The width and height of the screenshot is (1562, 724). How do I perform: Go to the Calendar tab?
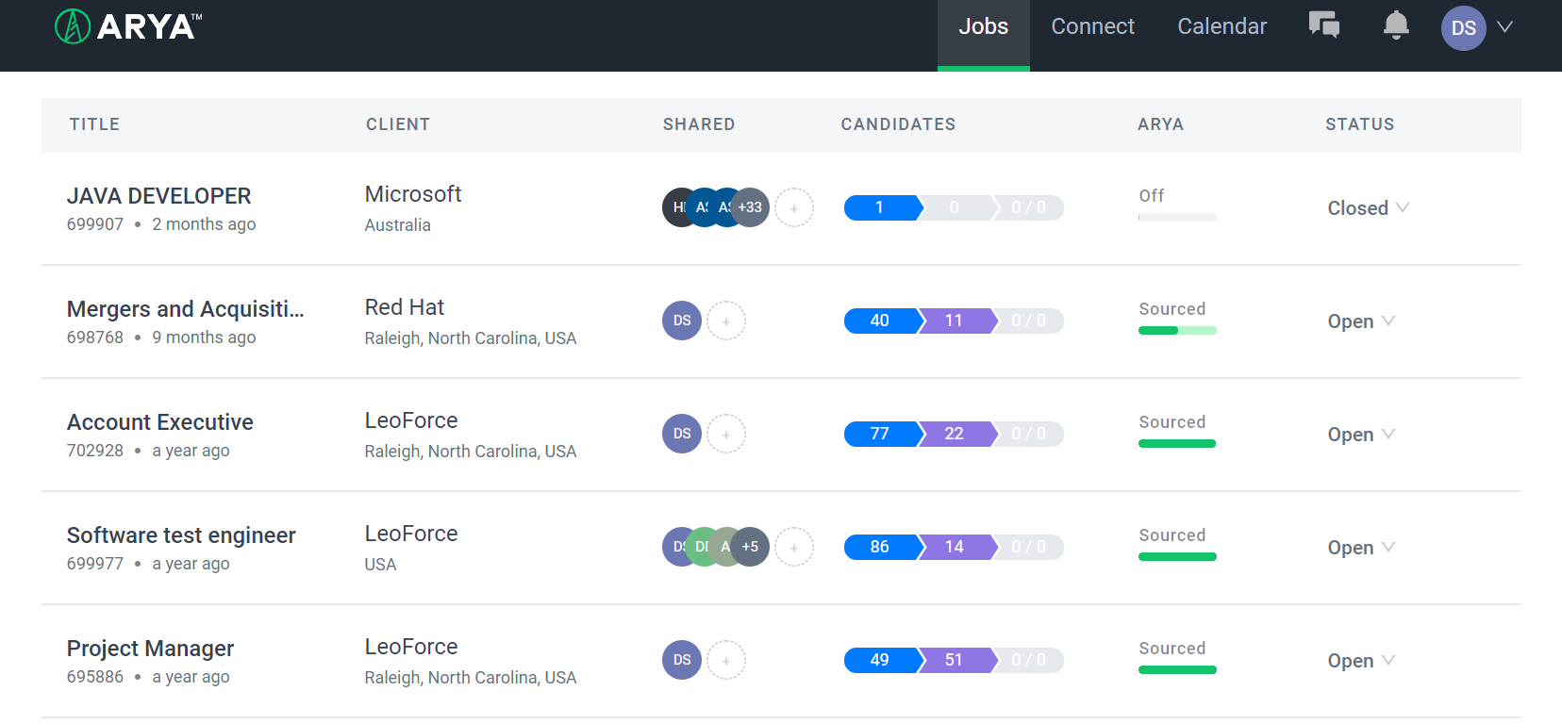pyautogui.click(x=1221, y=26)
